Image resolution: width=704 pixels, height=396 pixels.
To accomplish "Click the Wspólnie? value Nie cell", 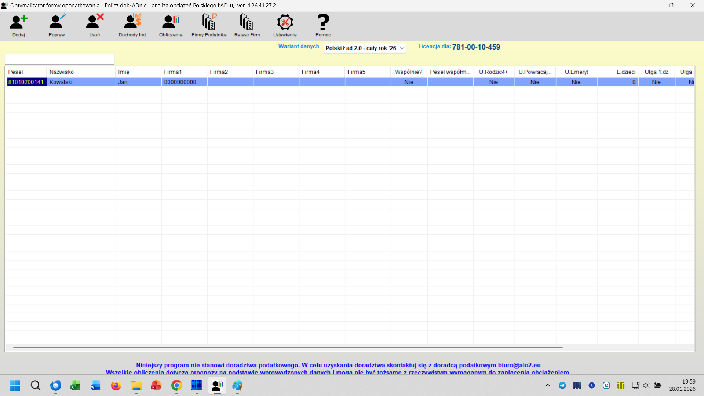I will pyautogui.click(x=408, y=82).
